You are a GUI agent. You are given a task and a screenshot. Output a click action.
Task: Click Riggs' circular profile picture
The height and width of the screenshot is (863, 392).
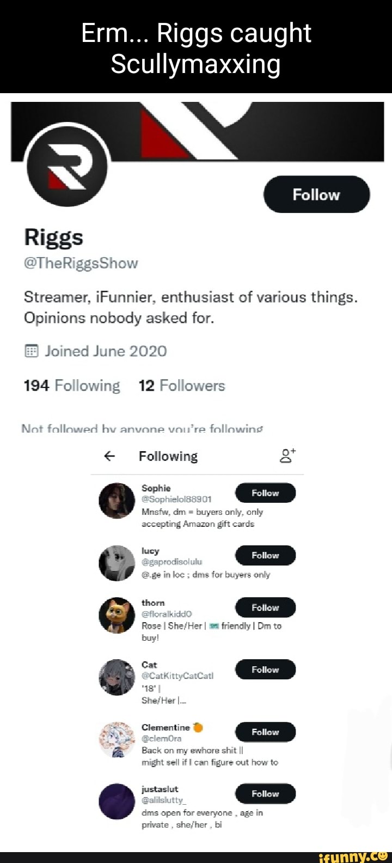coord(68,167)
